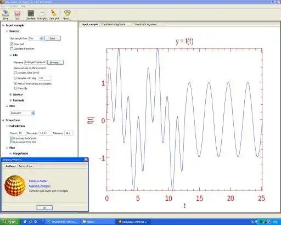Toggle the Draw plot checkbox under Source
The height and width of the screenshot is (225, 281).
click(12, 44)
